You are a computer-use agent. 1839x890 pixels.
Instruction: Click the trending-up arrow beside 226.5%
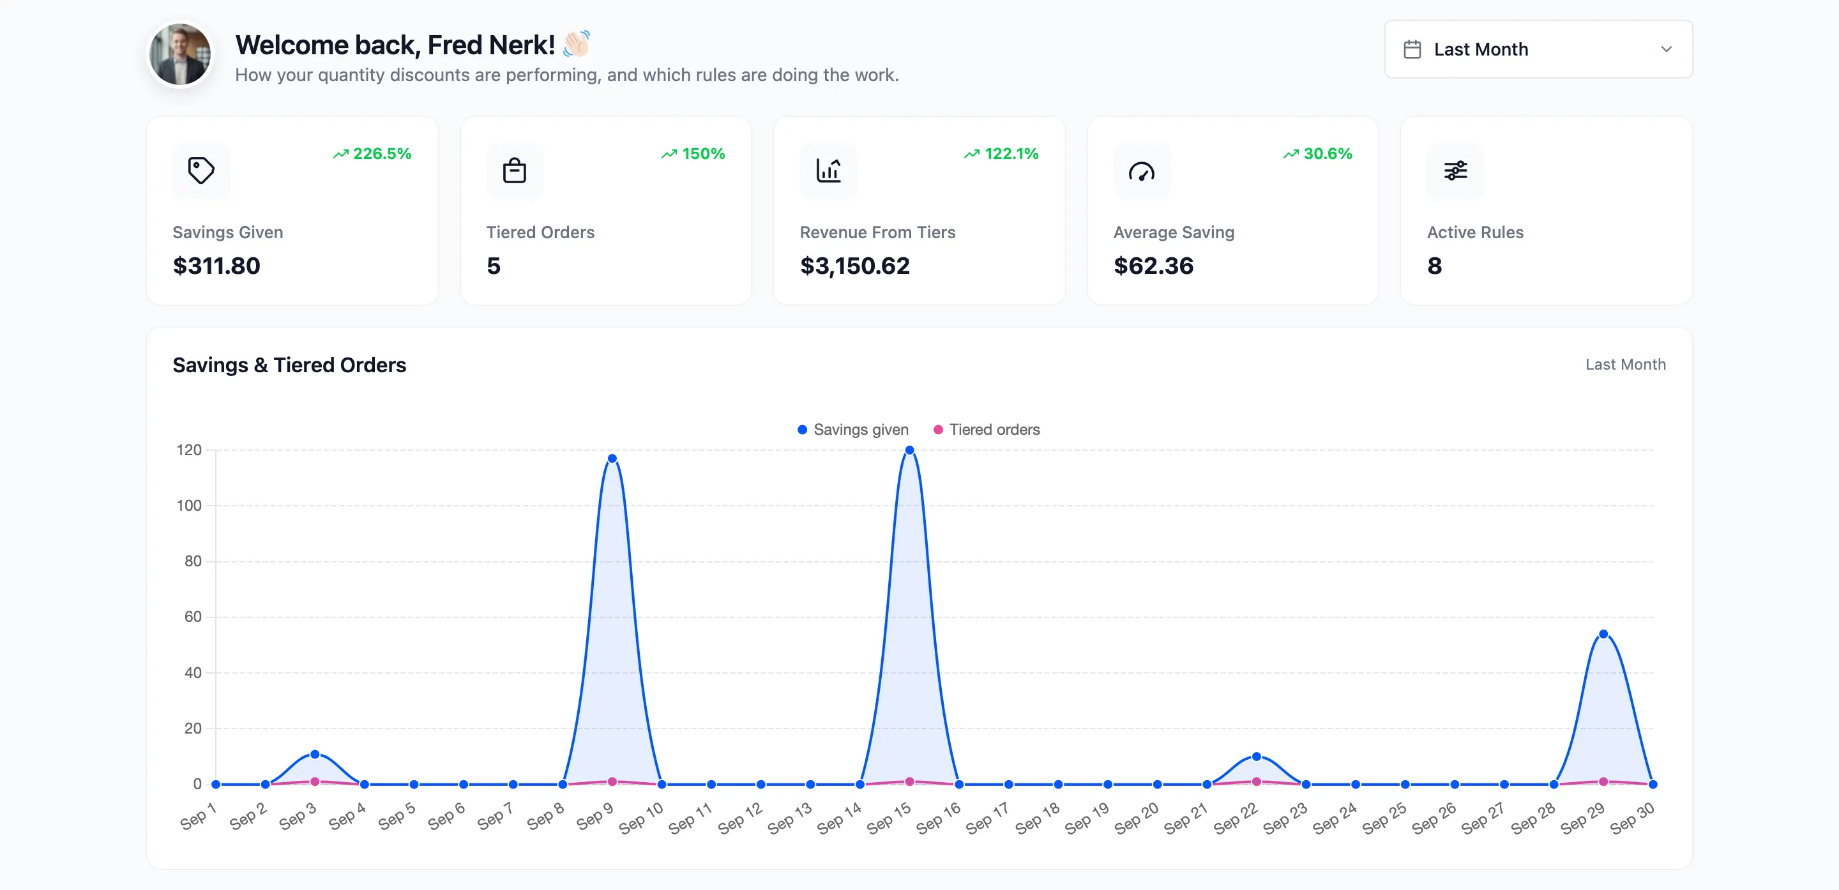tap(340, 153)
